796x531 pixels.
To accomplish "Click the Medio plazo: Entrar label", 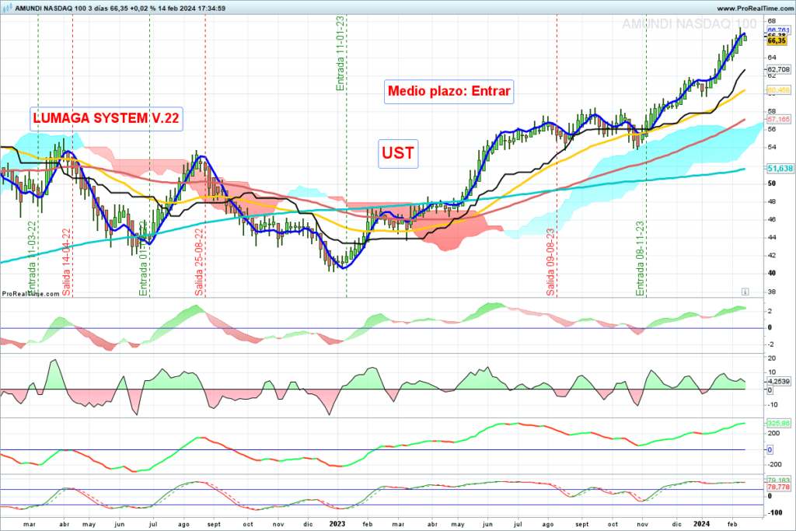I will (x=449, y=92).
